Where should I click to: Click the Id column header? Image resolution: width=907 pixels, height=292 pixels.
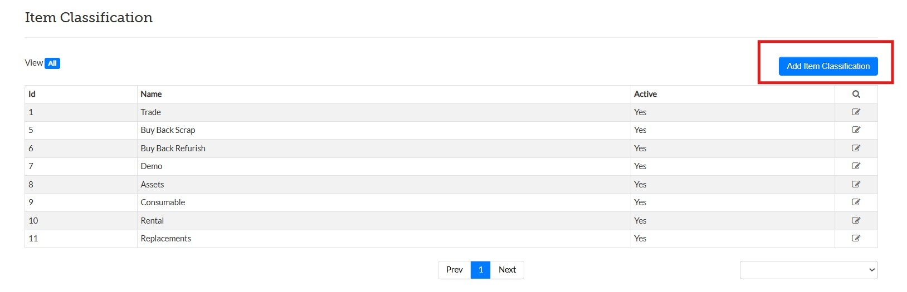pos(32,94)
